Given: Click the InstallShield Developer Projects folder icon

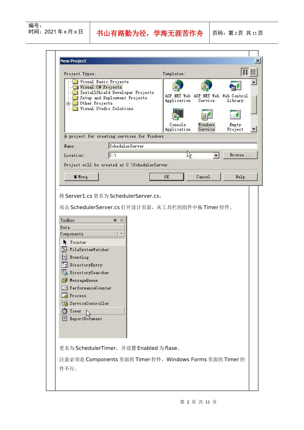Looking at the screenshot, I should pyautogui.click(x=75, y=92).
